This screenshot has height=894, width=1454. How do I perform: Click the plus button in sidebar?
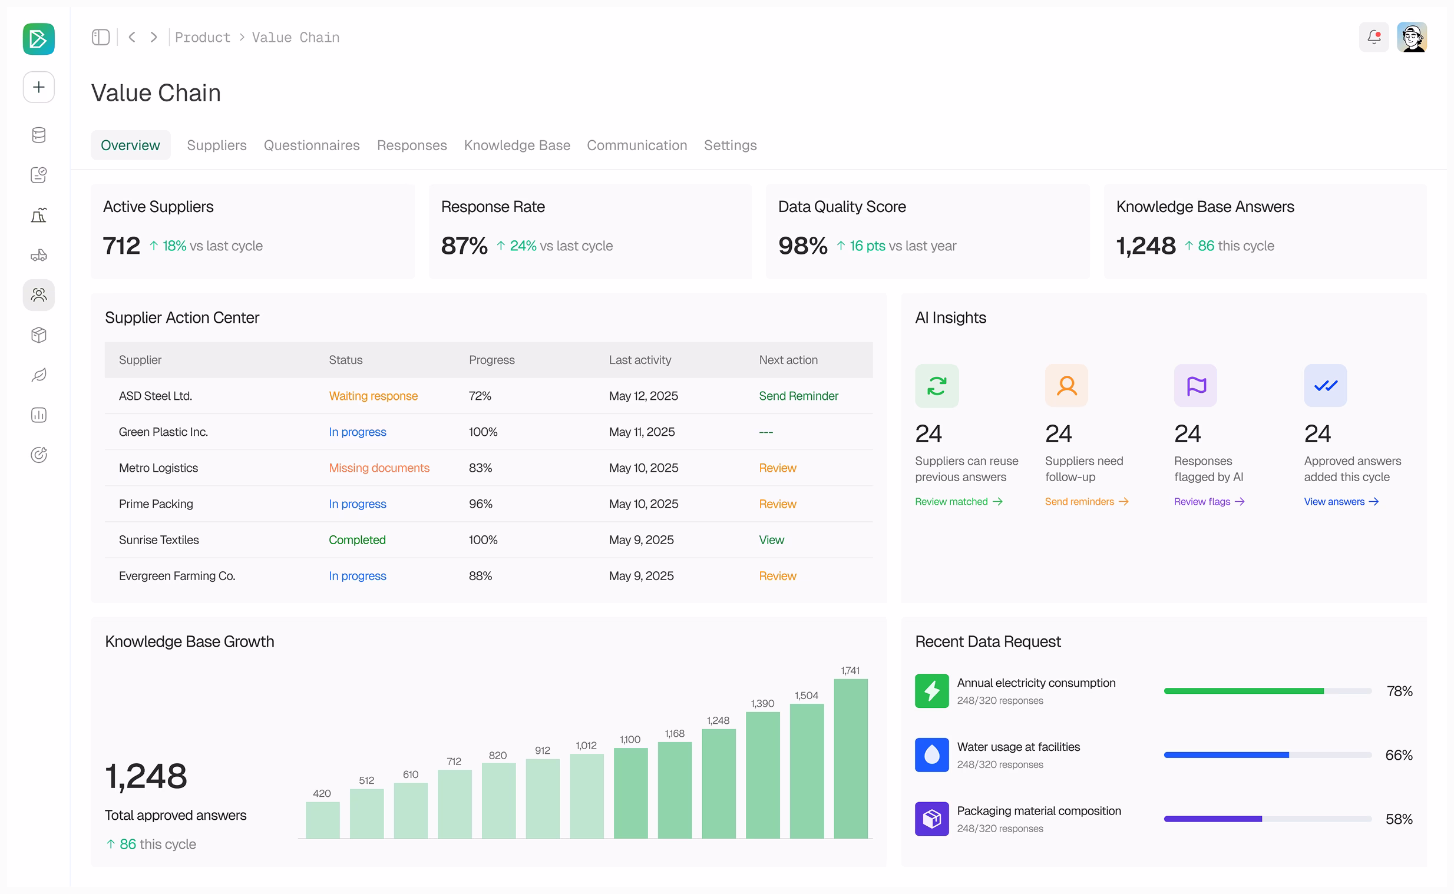(38, 87)
